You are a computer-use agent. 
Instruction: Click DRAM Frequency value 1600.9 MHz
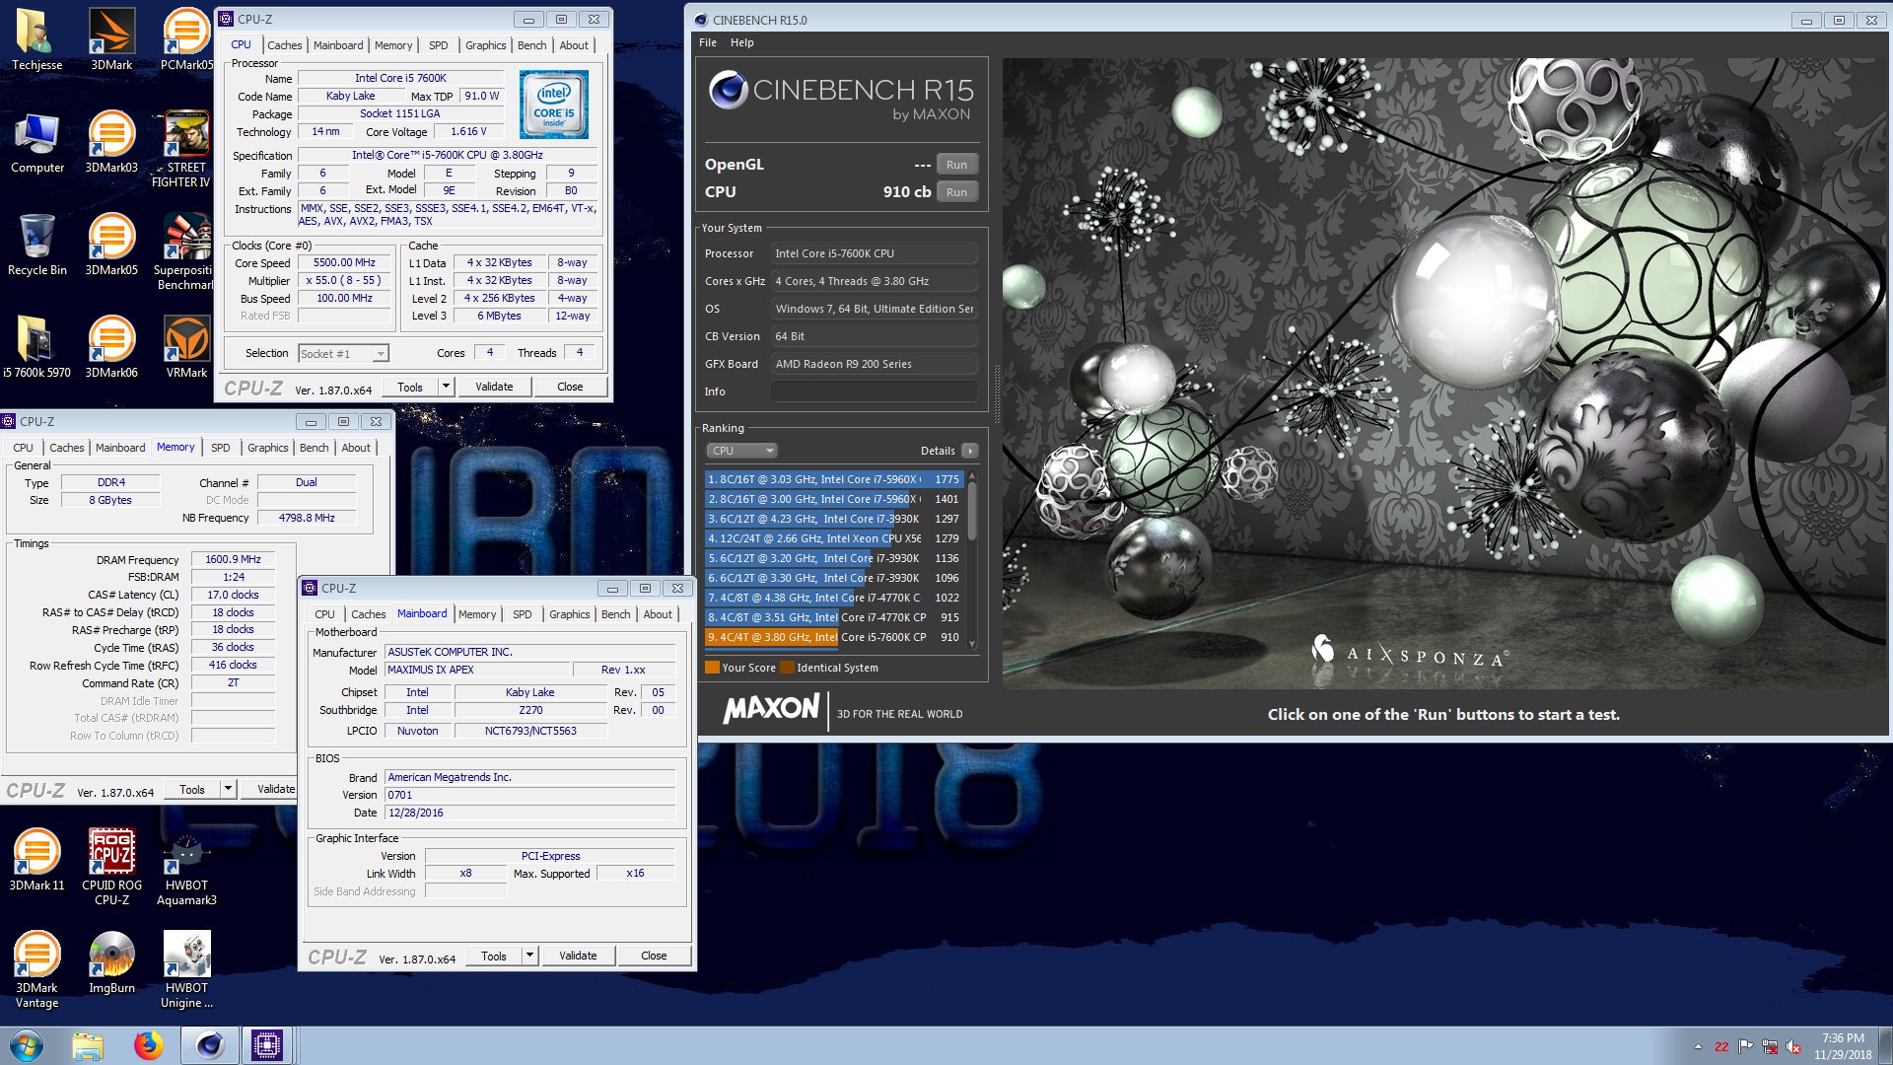[x=233, y=559]
